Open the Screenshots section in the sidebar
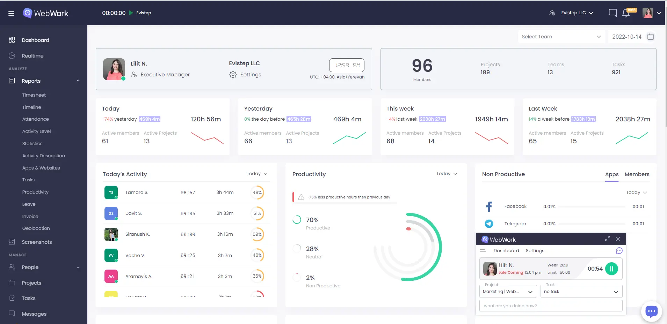Viewport: 667px width, 324px height. point(38,242)
